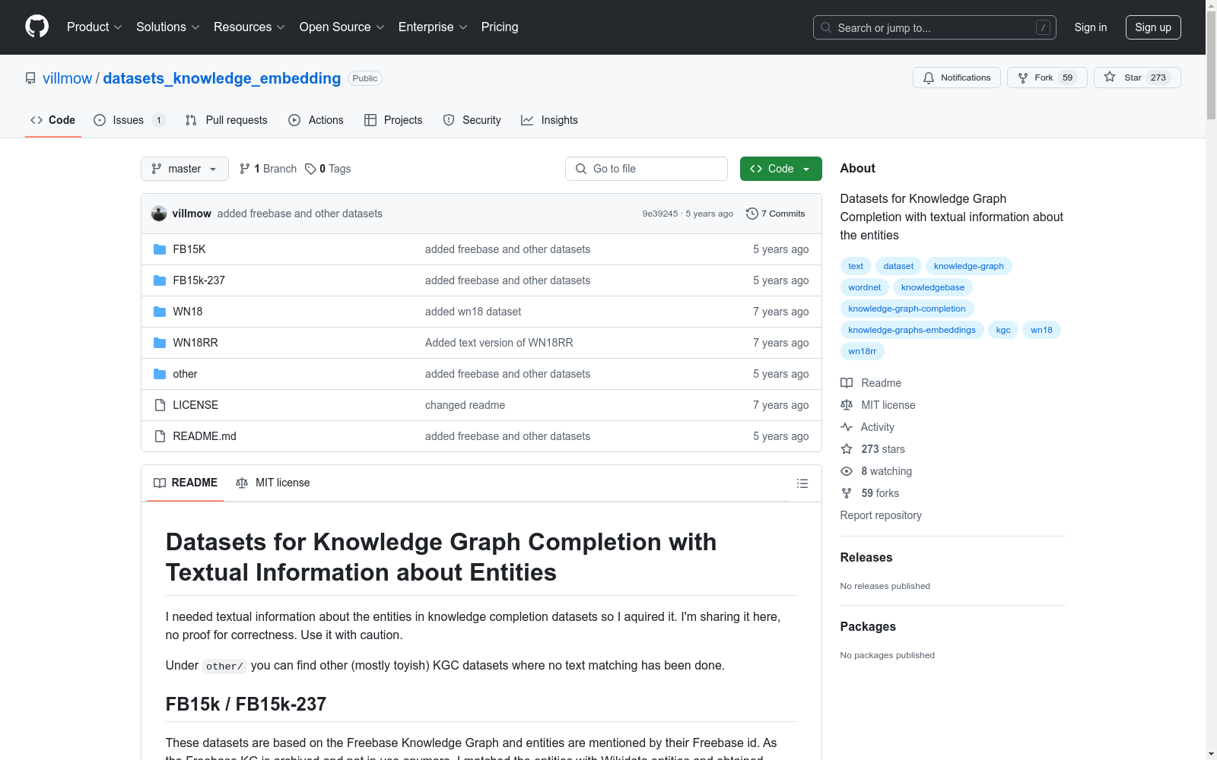Click the 'added wn18 dataset' commit message

[x=473, y=312]
